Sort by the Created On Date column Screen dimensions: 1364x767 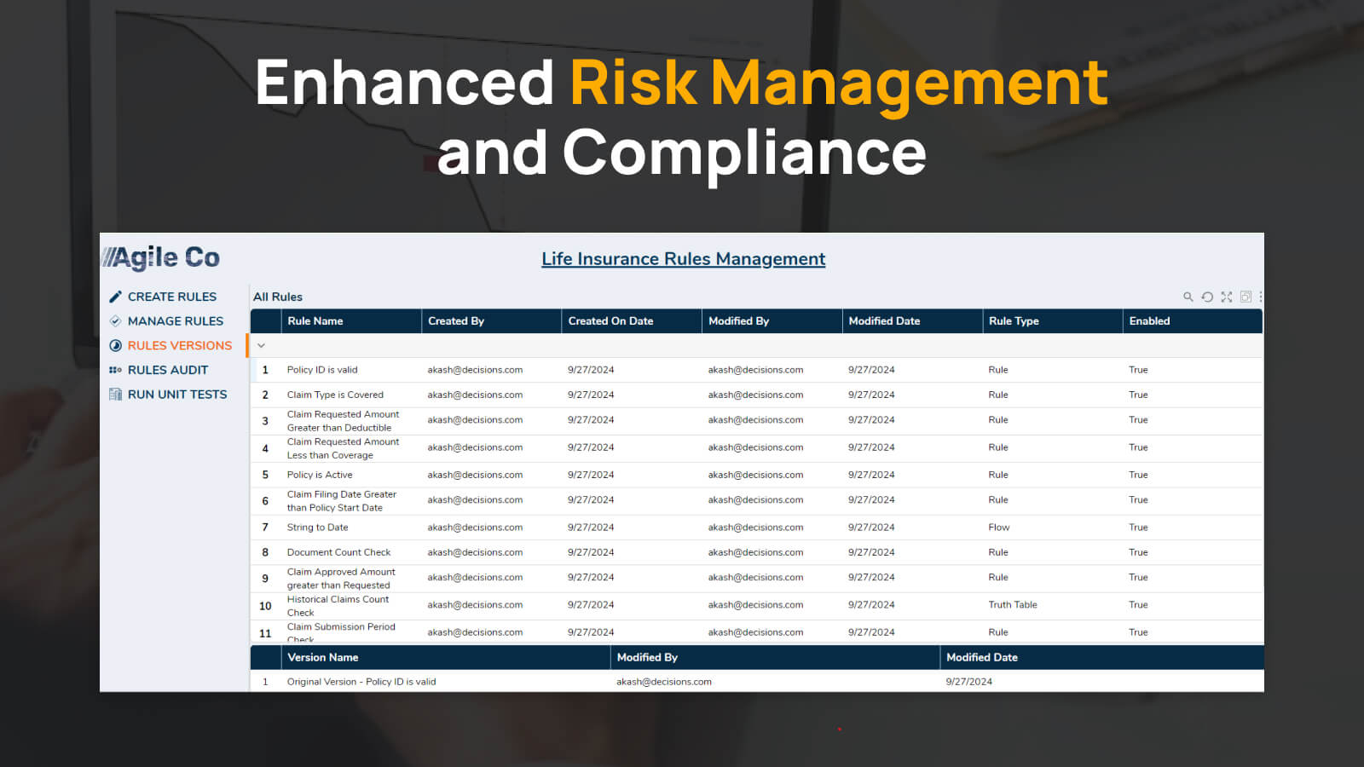610,321
